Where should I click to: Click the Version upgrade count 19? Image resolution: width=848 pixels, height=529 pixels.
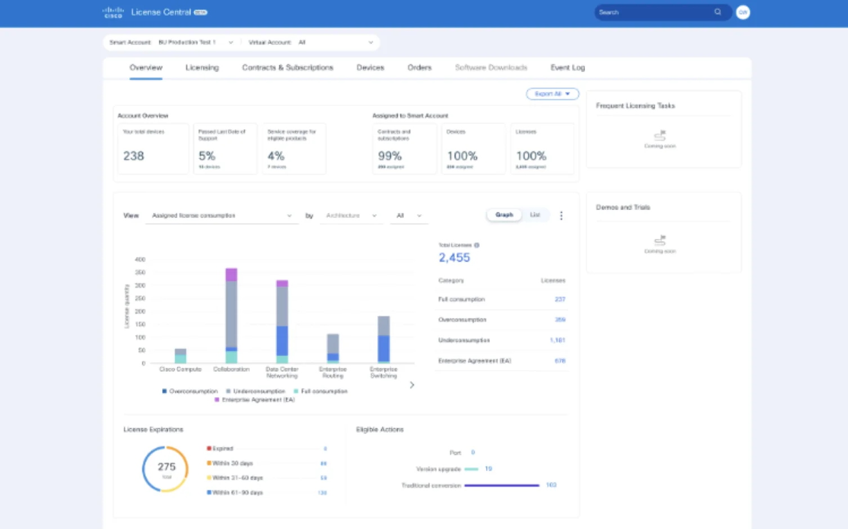(488, 469)
